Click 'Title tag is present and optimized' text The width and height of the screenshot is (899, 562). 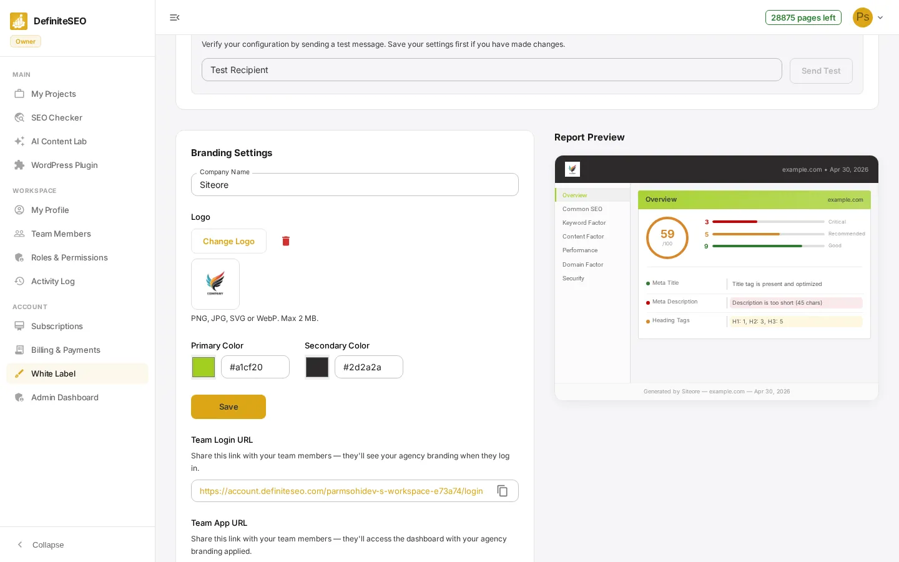(x=777, y=284)
